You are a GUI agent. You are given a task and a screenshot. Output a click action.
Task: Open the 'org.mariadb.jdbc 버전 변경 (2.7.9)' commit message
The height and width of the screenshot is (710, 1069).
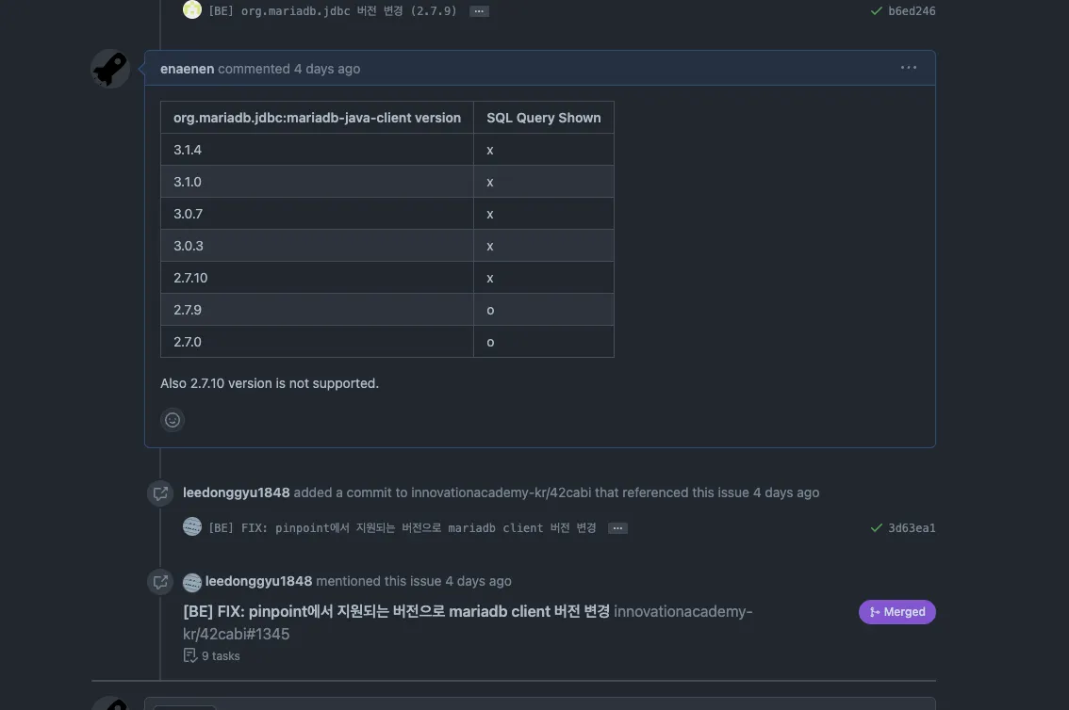pyautogui.click(x=332, y=11)
